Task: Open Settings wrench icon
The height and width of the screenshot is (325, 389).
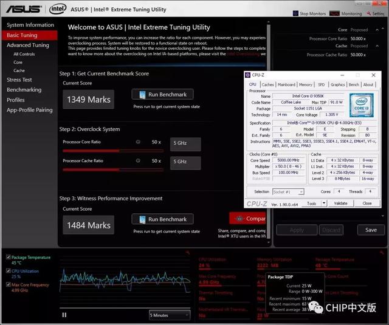Action: coord(369,13)
